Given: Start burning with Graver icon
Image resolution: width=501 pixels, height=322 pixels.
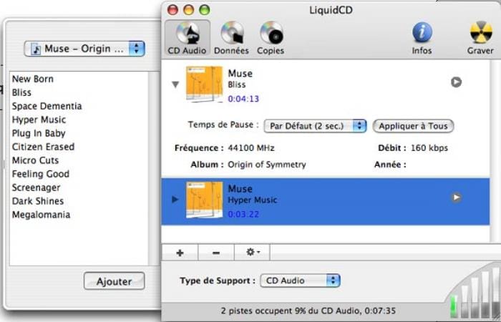Looking at the screenshot, I should tap(480, 39).
